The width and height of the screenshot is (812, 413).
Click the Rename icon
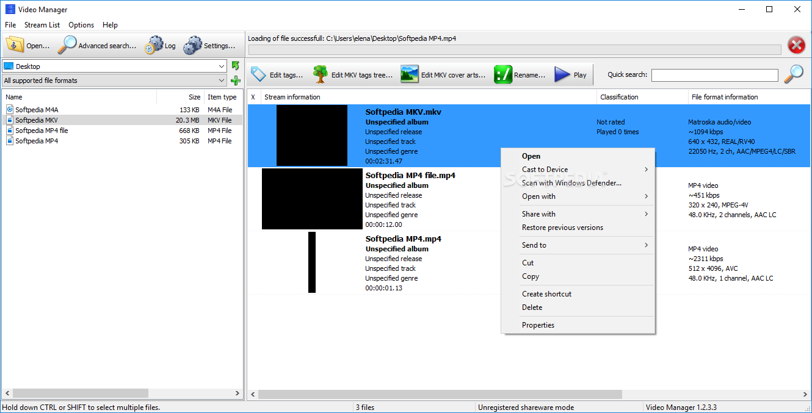click(x=502, y=74)
